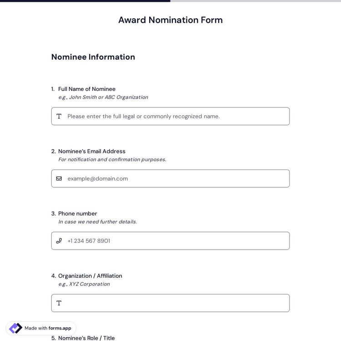Click the envelope icon in email field
Image resolution: width=341 pixels, height=341 pixels.
[x=59, y=179]
